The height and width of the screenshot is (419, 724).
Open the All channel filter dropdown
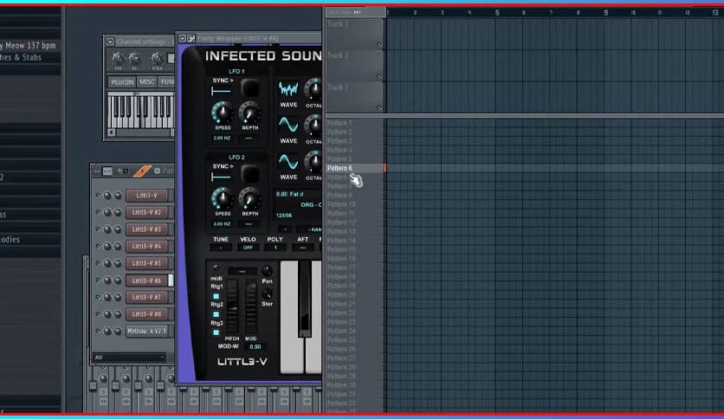(129, 358)
